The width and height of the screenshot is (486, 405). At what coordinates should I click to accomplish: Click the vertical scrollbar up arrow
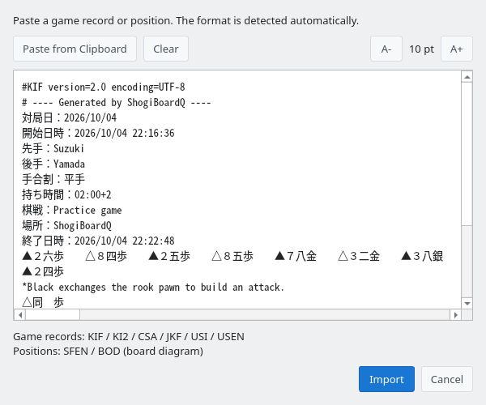tap(467, 76)
